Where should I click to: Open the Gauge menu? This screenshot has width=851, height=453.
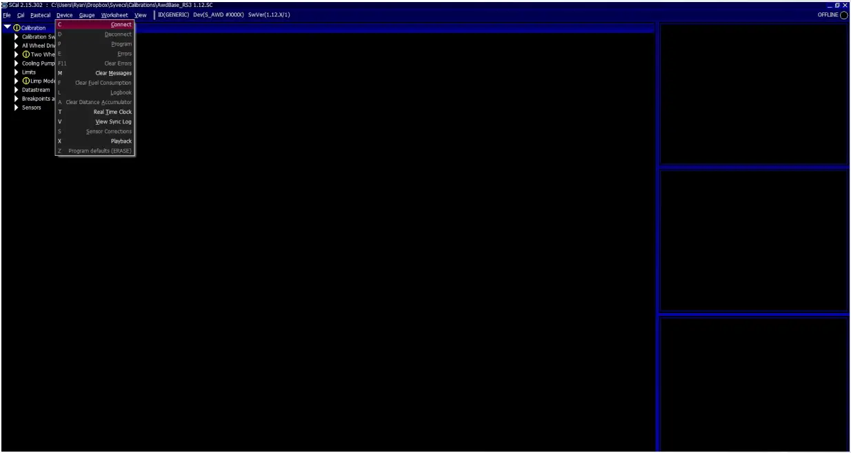[87, 15]
